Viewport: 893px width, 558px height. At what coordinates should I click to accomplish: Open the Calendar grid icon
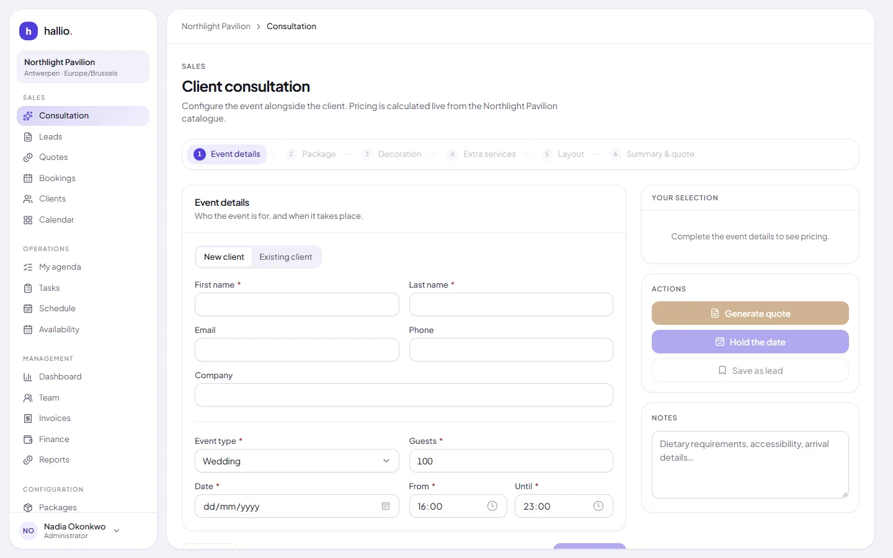coord(28,220)
